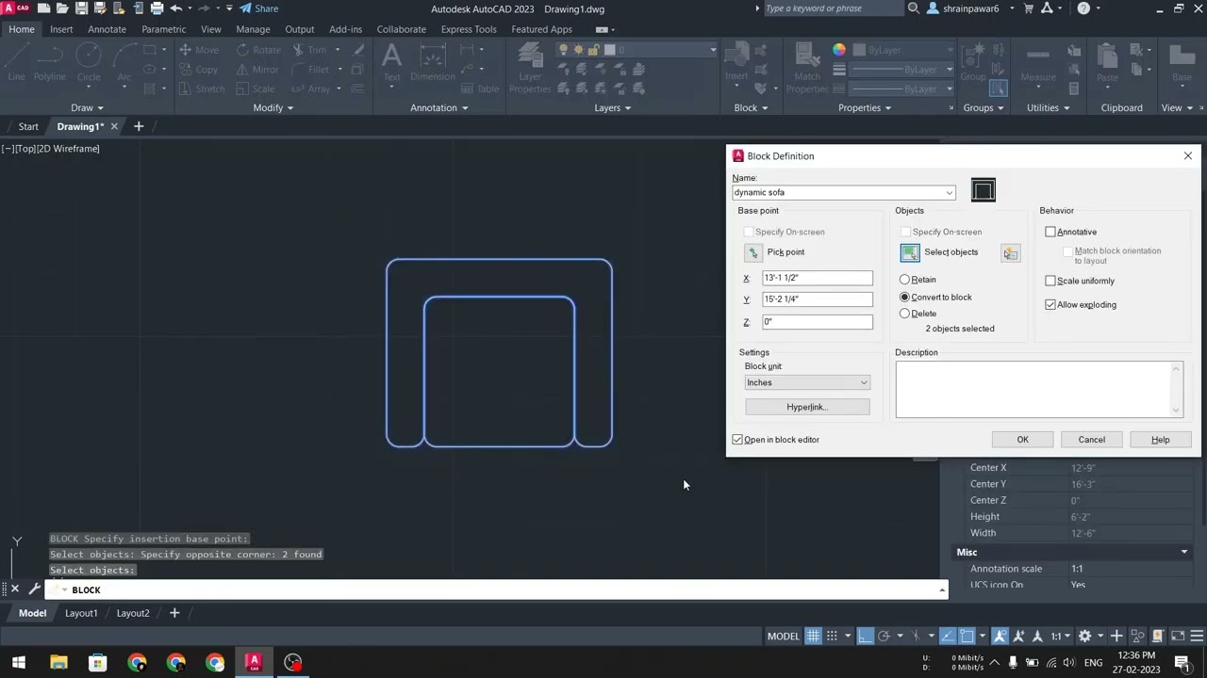Select the Convert to block radio button
Screen dimensions: 1207x678
pyautogui.click(x=905, y=297)
